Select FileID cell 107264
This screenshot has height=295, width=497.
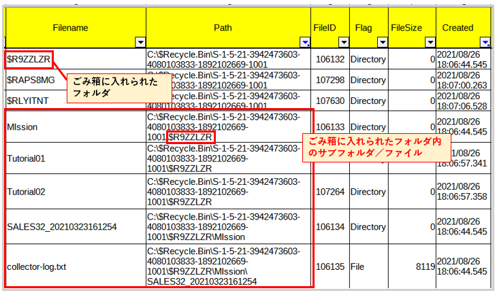tap(330, 192)
